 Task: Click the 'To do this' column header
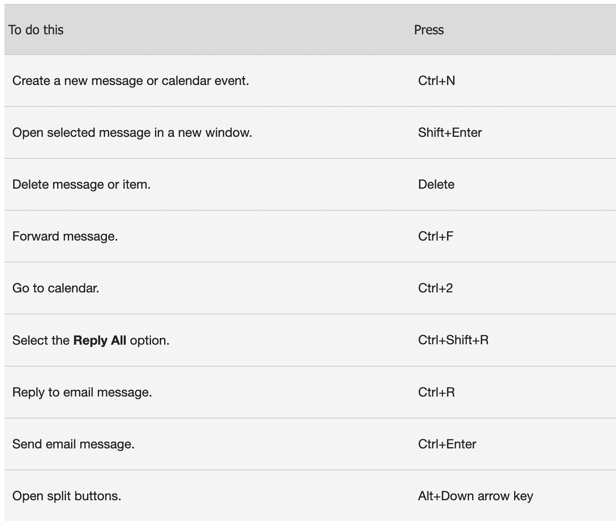pyautogui.click(x=36, y=30)
